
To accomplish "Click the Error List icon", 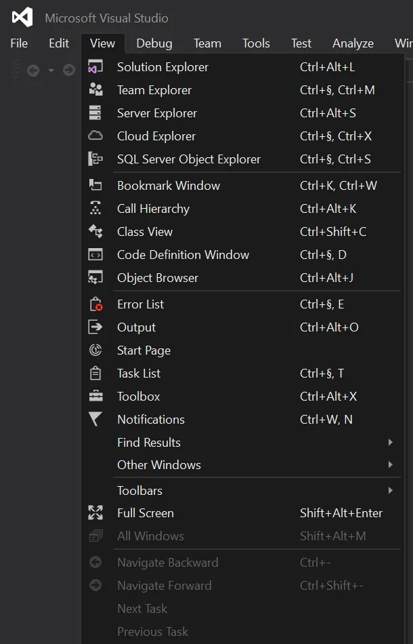I will tap(95, 304).
